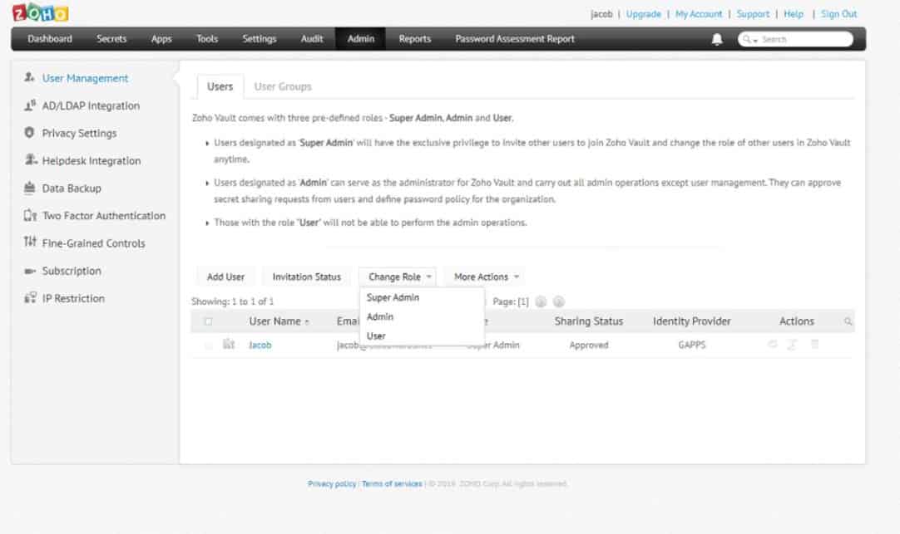Click the Fine-Grained Controls sliders icon
The image size is (900, 534).
(29, 243)
